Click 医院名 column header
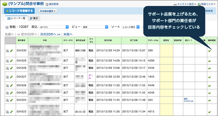Image resolution: width=218 pixels, height=116 pixels. (x=166, y=40)
